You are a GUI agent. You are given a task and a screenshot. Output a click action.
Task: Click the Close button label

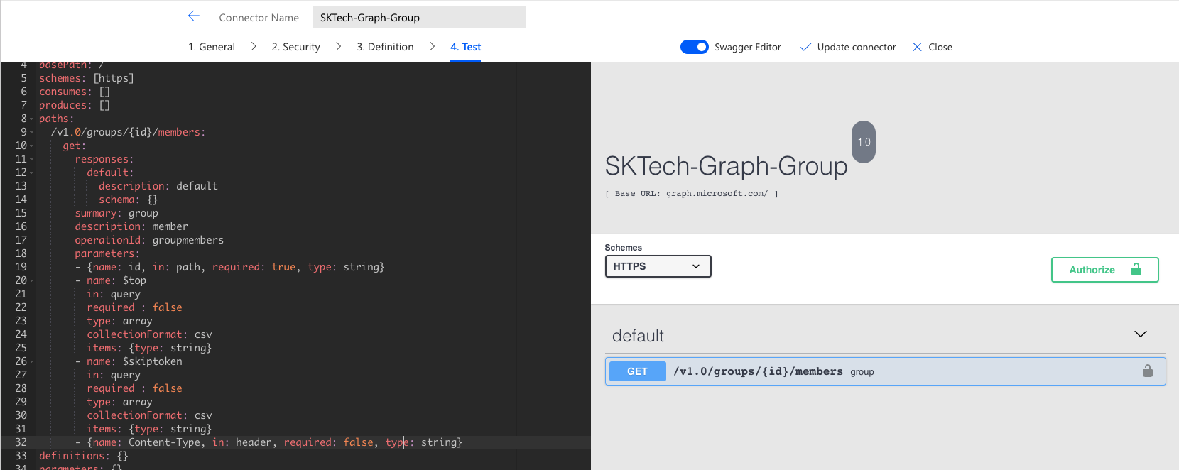(940, 47)
